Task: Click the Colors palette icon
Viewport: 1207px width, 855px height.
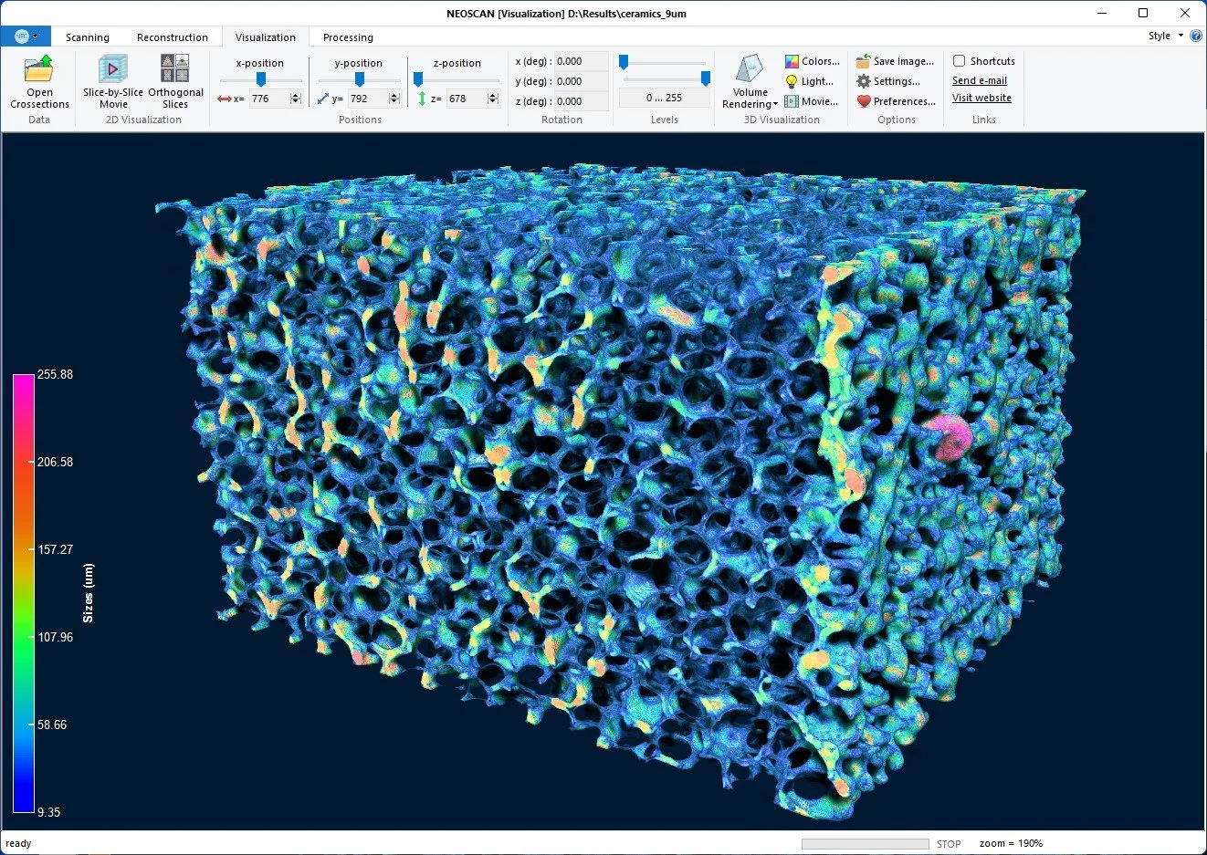Action: click(x=792, y=61)
